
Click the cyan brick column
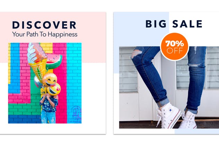click(74, 83)
